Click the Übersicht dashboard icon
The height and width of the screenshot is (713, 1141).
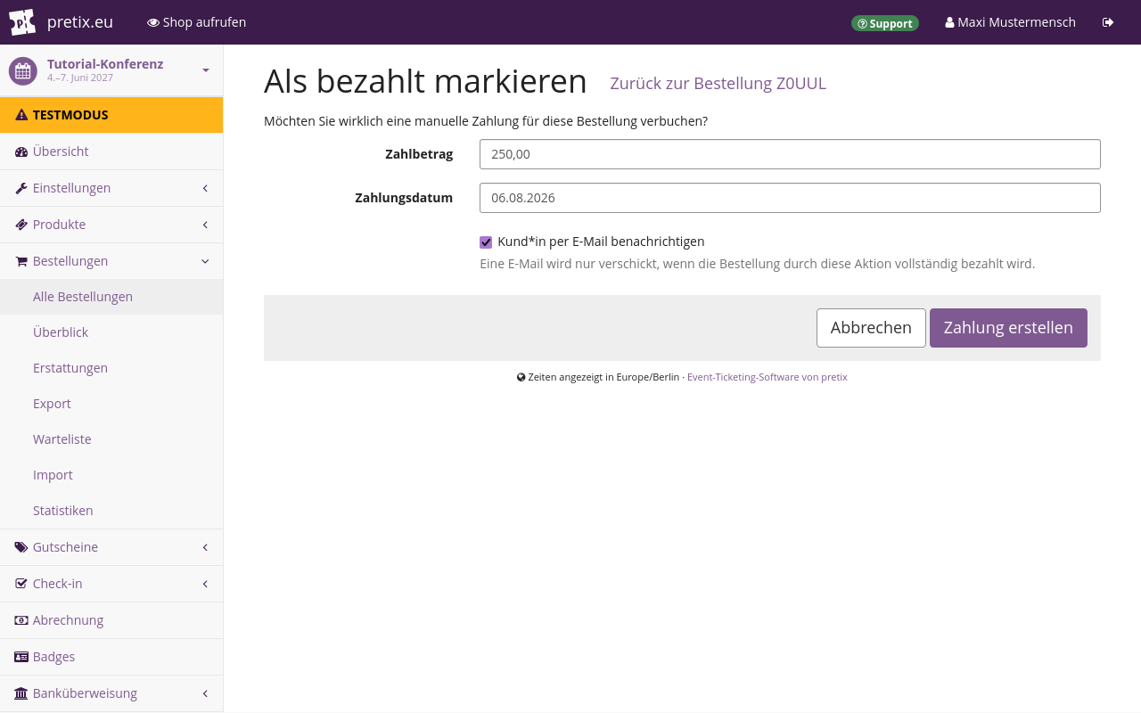pyautogui.click(x=21, y=152)
